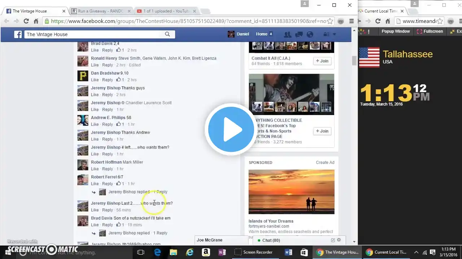Open Dan Bradshaw's profile picture

[83, 76]
